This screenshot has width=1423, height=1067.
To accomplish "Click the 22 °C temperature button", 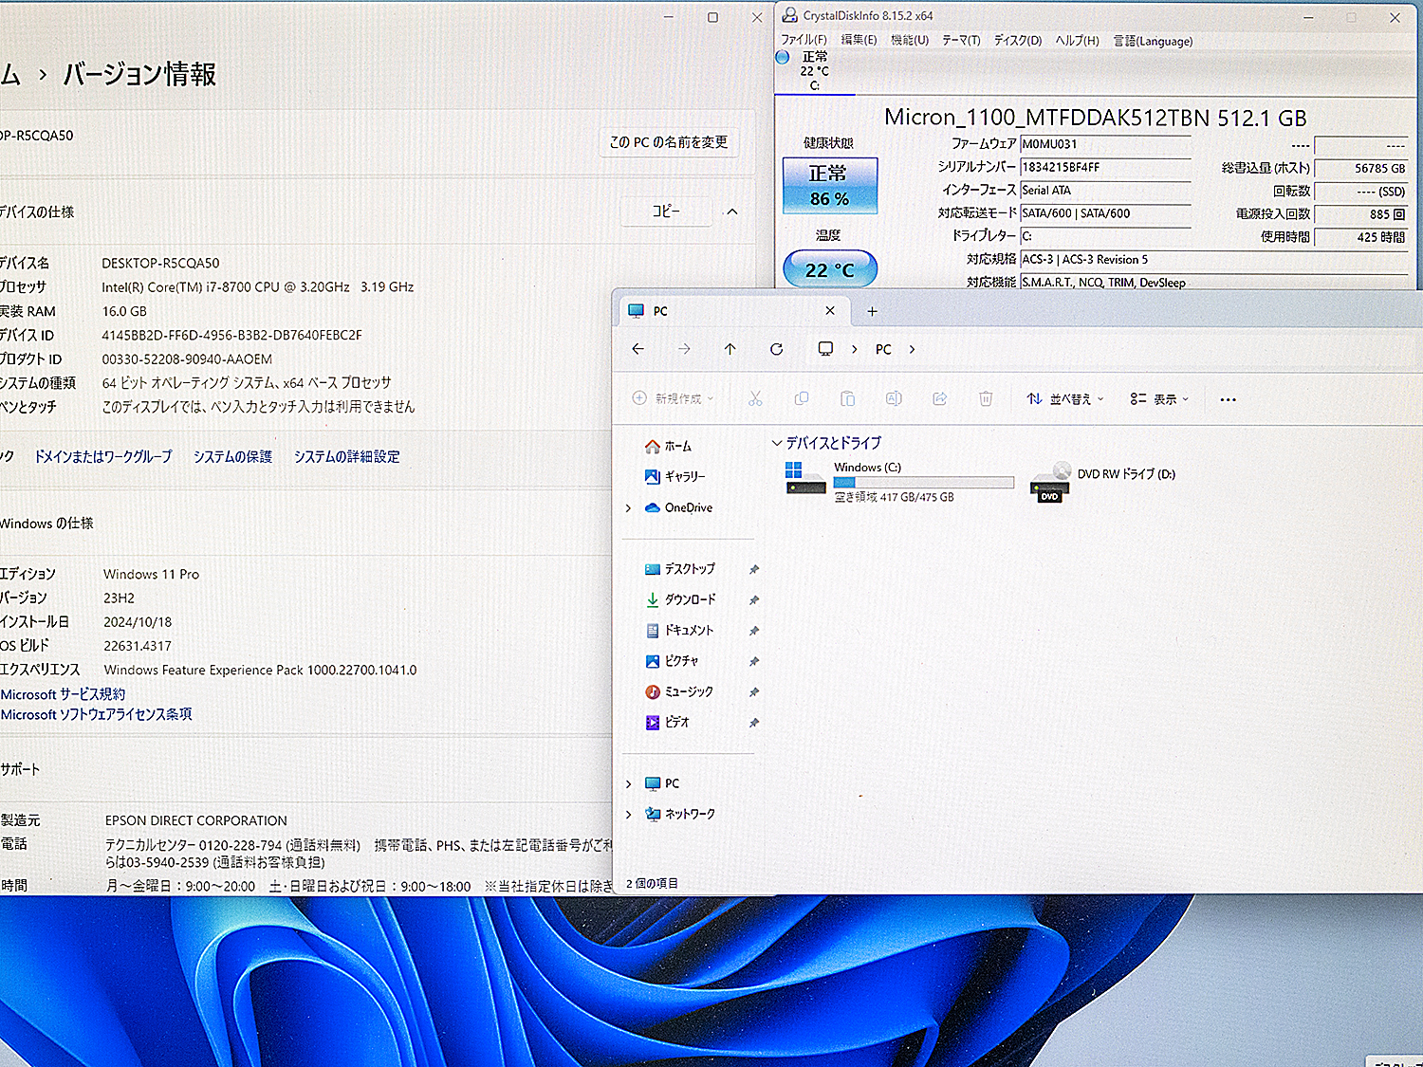I will click(830, 269).
